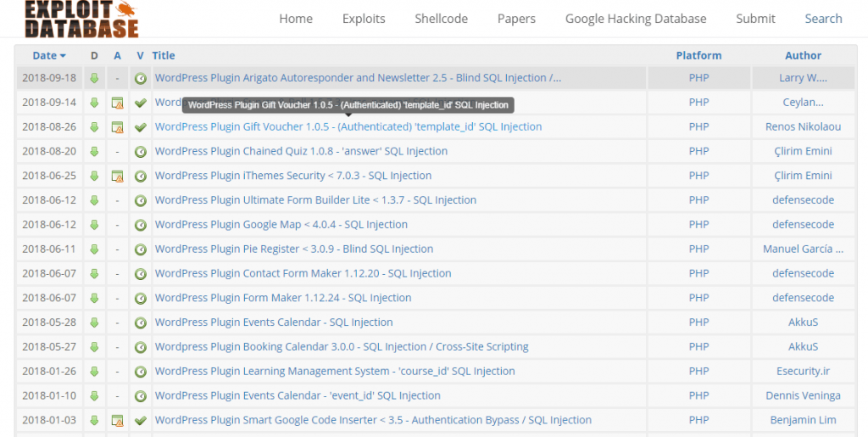Sort by the Title column header

(x=164, y=55)
